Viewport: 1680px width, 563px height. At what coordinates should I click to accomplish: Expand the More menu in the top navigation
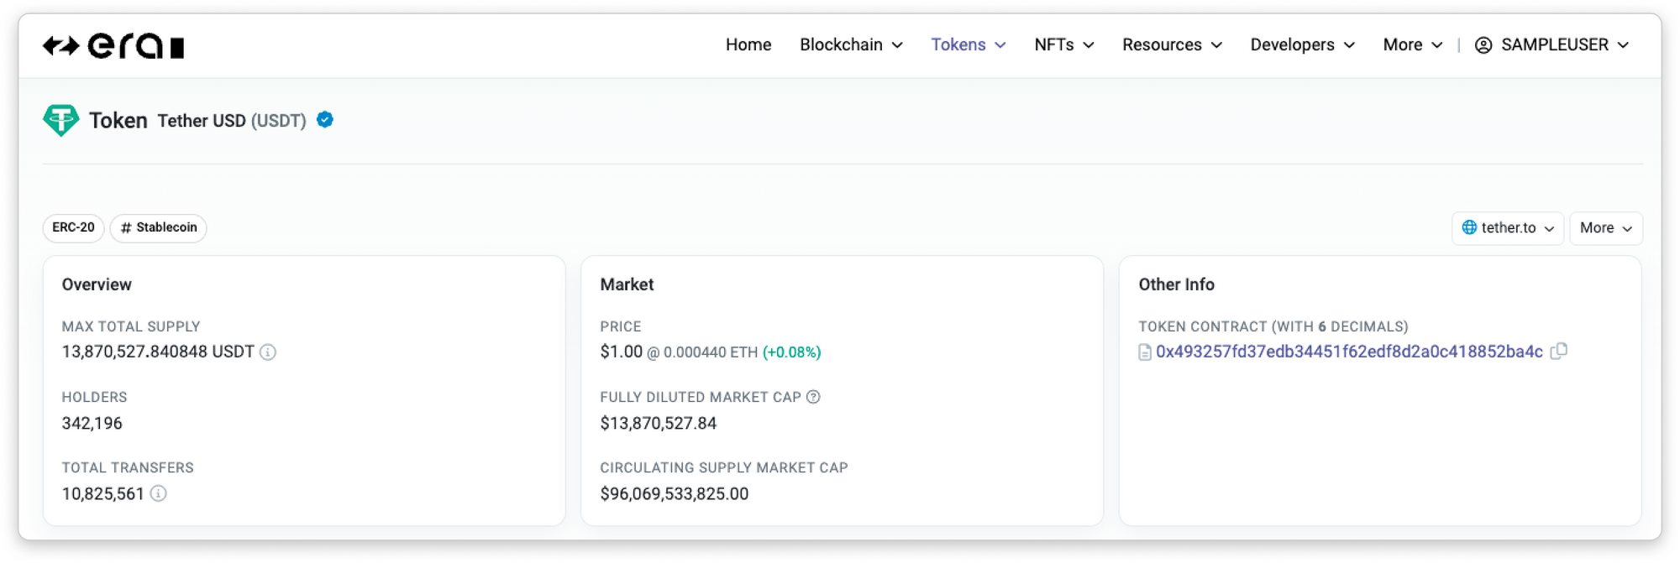[1412, 44]
